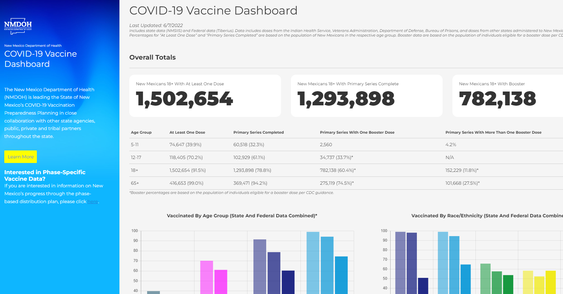This screenshot has height=294, width=563.
Task: Click the NMDOH logo
Action: pos(18,26)
